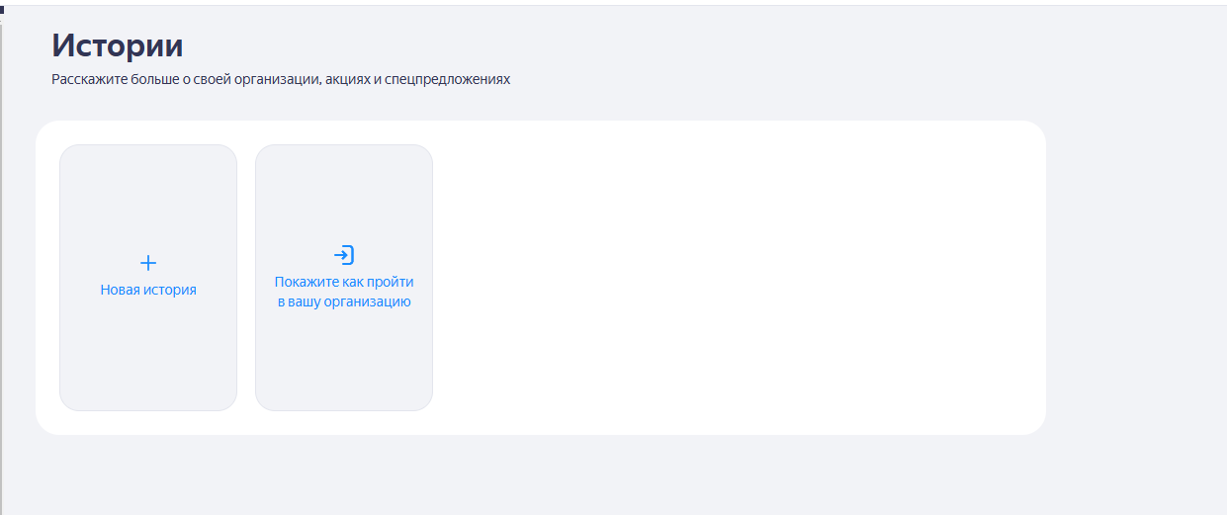Click the "Новая история" text label

pos(148,291)
